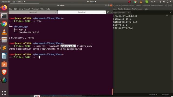173x97 pixels.
Task: Select requirements.txt tab in Sublime Text
Action: (119, 13)
